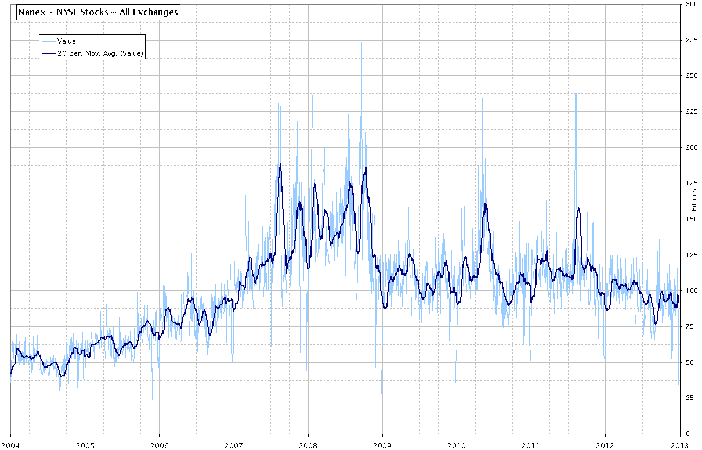
Task: Click the 300 y-axis value
Action: [692, 4]
